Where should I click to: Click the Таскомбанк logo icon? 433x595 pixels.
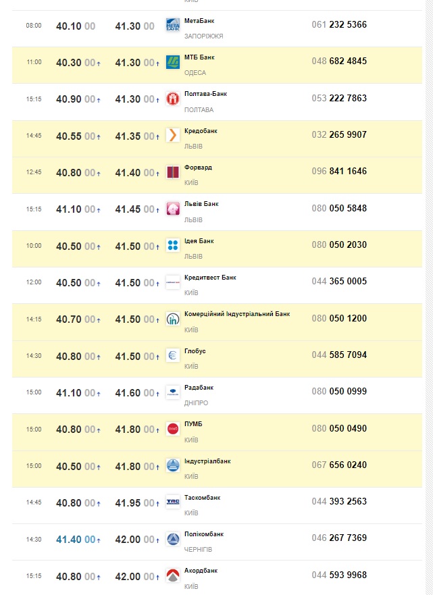173,502
